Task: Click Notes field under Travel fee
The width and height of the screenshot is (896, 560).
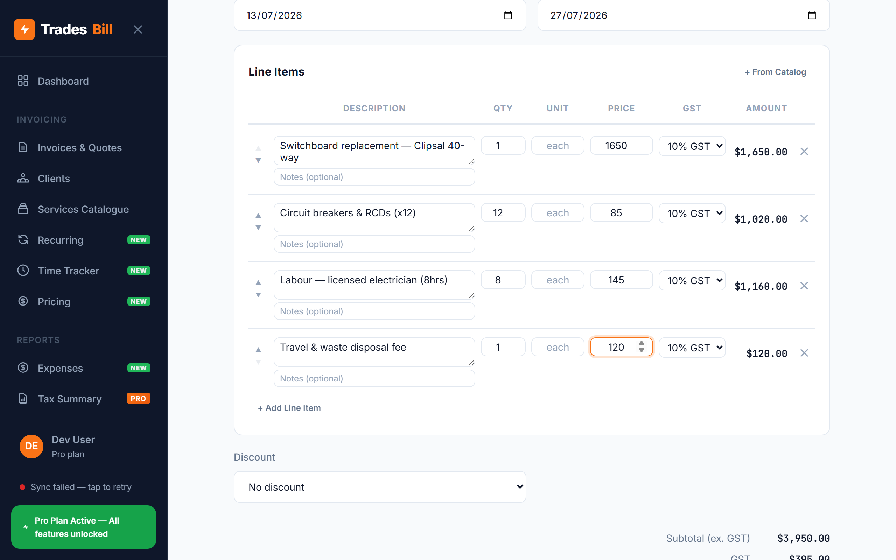Action: [374, 378]
